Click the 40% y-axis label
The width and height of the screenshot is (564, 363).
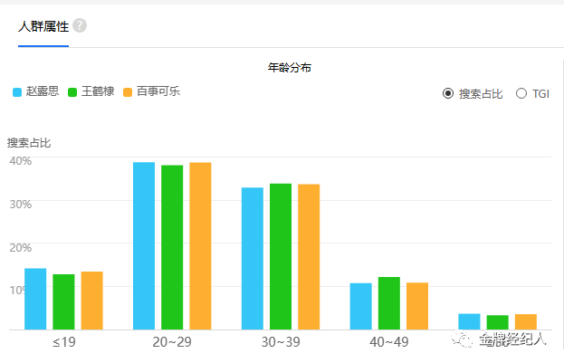point(21,161)
